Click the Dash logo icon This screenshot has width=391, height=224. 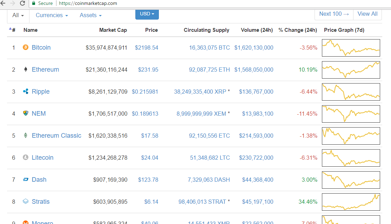point(25,180)
